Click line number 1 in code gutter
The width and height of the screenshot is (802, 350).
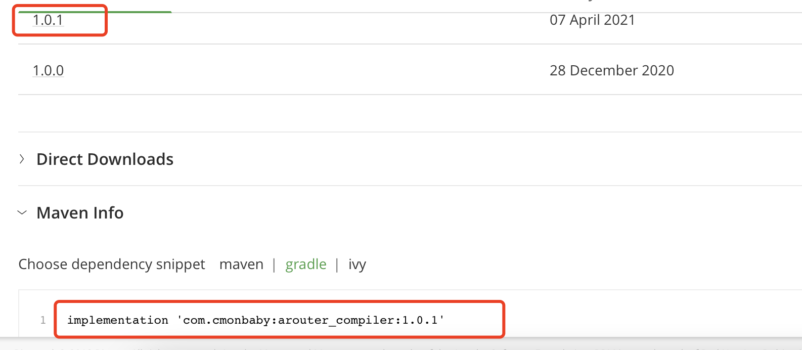tap(43, 320)
